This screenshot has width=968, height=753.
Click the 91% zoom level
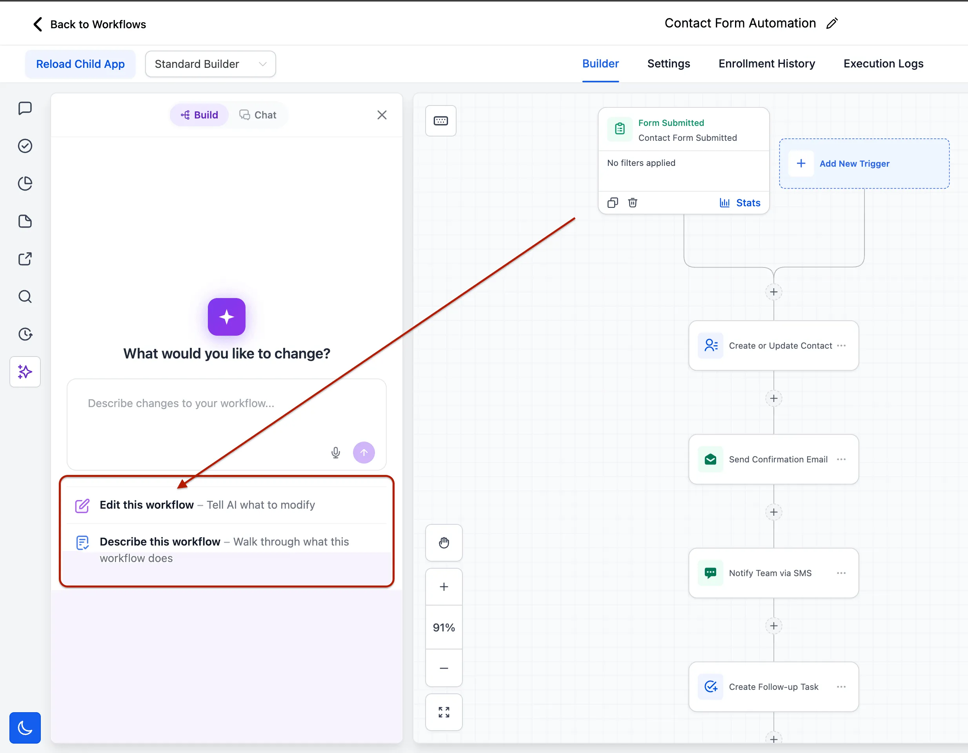point(444,627)
